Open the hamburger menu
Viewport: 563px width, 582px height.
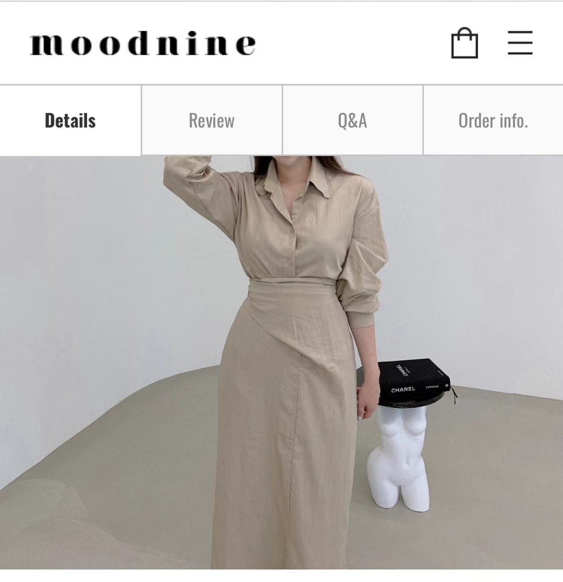click(520, 43)
